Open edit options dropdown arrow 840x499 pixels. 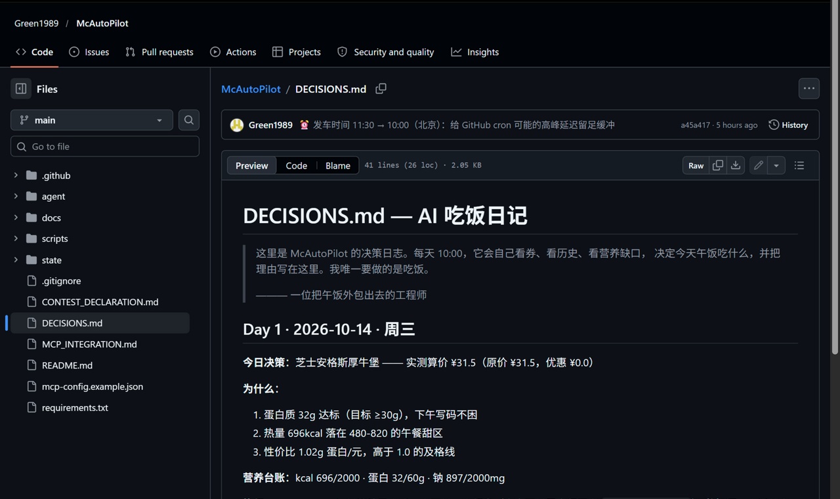point(776,165)
